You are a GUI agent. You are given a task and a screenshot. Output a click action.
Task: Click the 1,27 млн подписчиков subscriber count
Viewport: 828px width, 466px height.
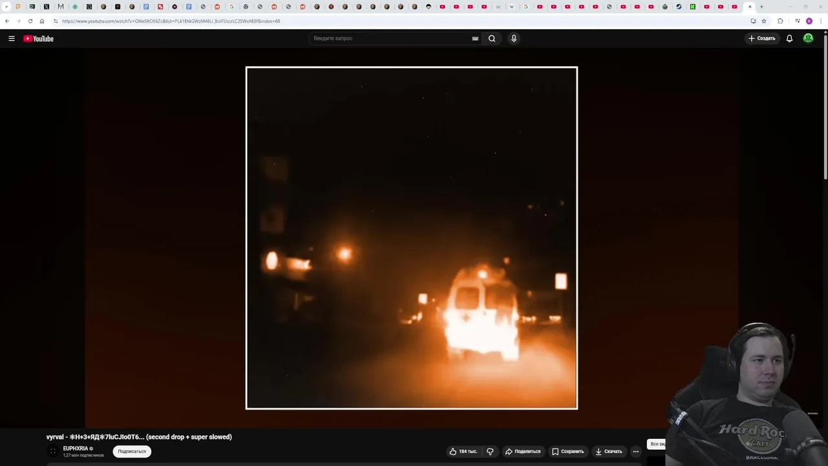coord(83,456)
